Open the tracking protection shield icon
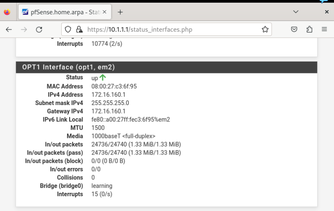334x211 pixels. [68, 30]
